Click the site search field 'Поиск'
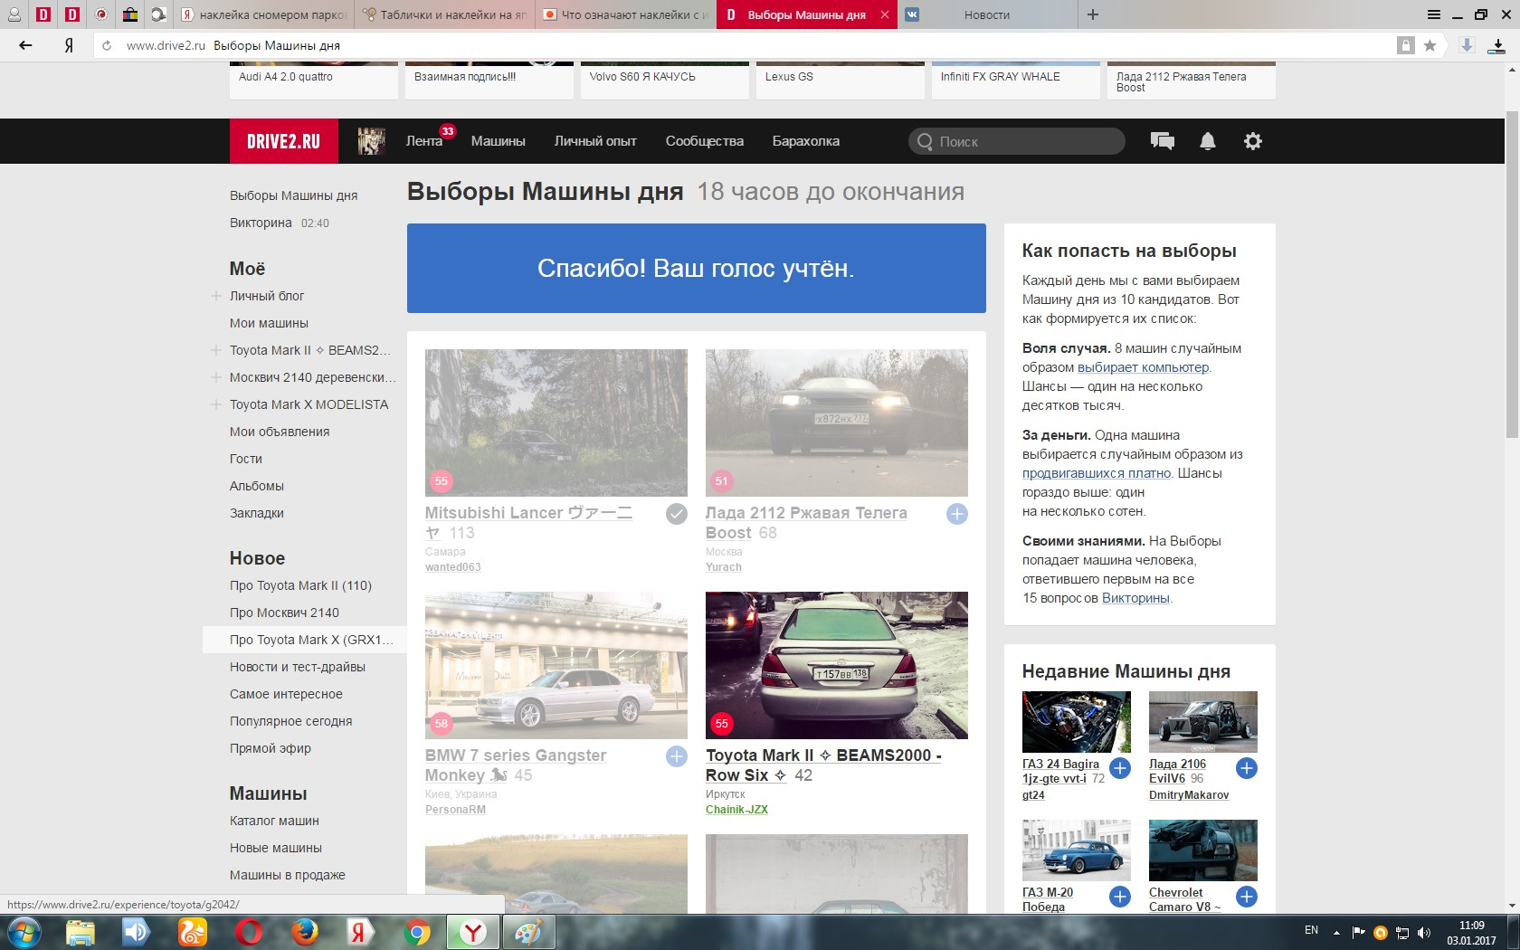Screen dimensions: 1520x950 coord(1017,141)
